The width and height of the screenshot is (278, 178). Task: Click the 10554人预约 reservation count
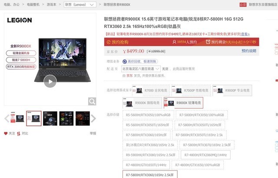click(185, 42)
